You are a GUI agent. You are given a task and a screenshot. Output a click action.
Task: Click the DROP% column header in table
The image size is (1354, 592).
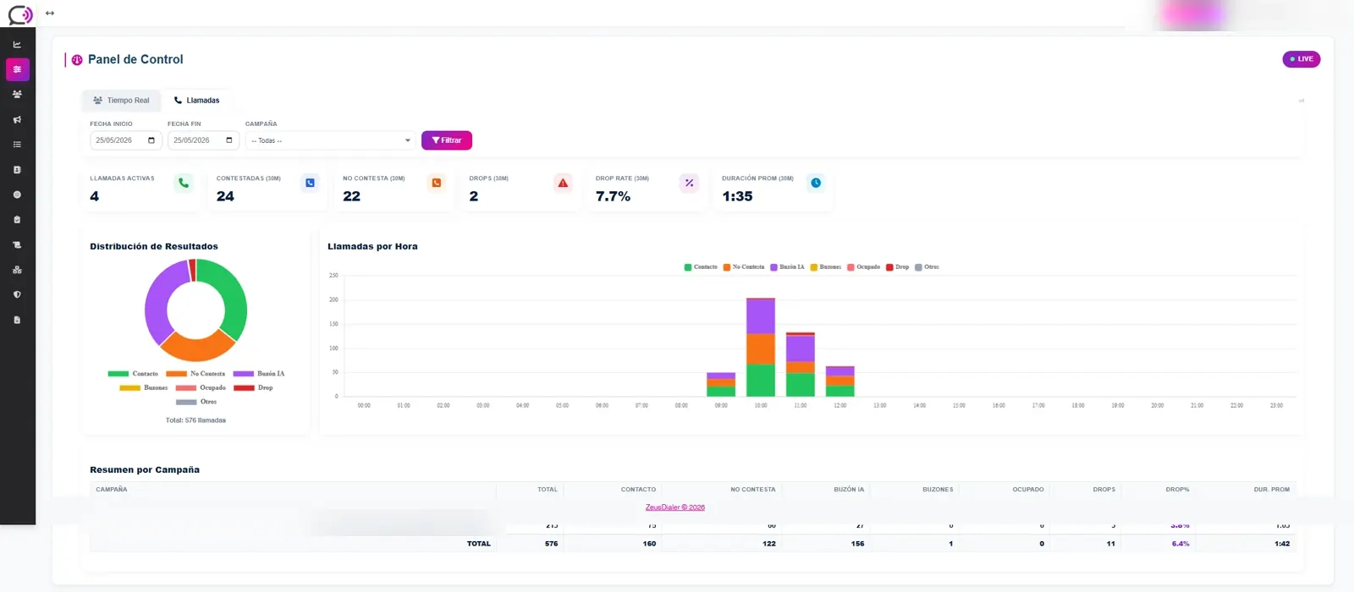[x=1177, y=490]
